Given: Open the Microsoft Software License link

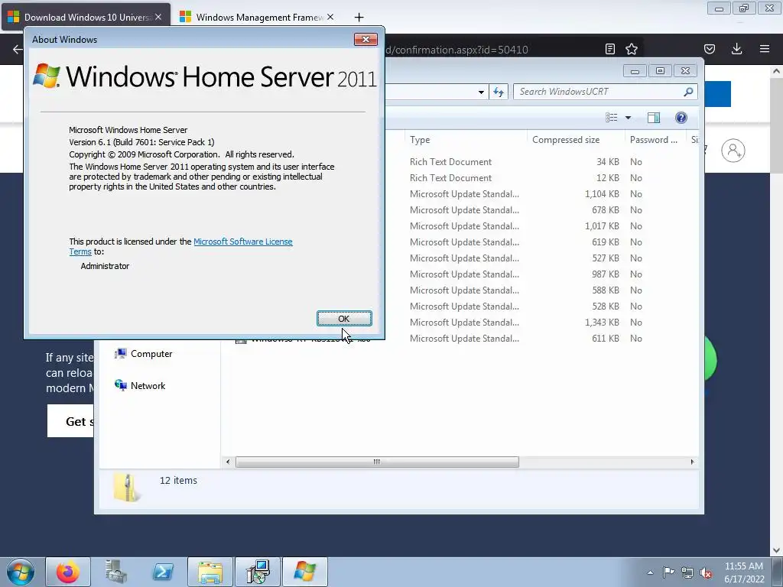Looking at the screenshot, I should (242, 242).
